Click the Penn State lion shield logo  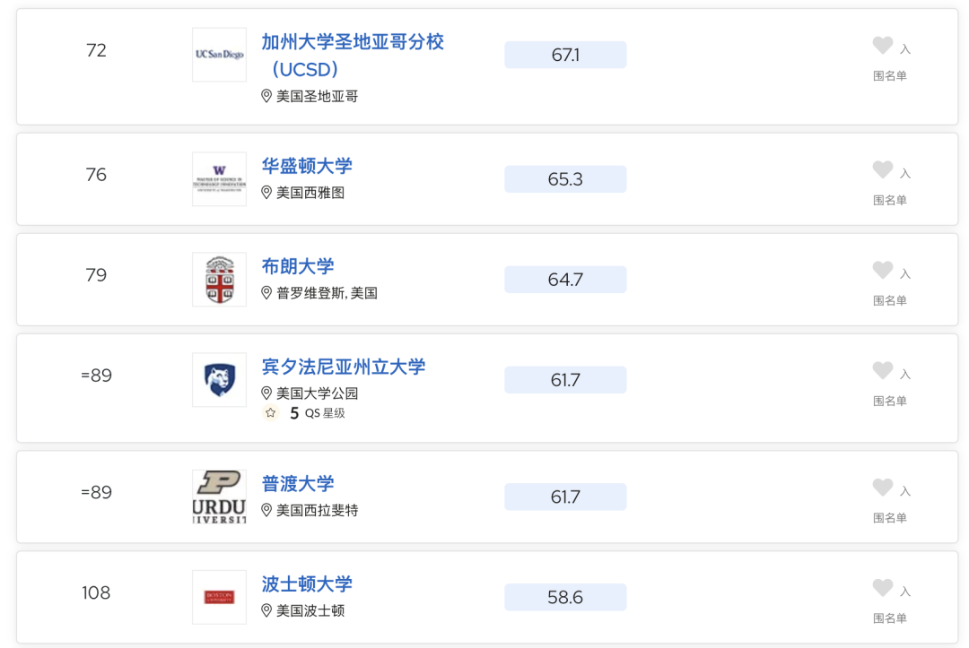pos(220,379)
